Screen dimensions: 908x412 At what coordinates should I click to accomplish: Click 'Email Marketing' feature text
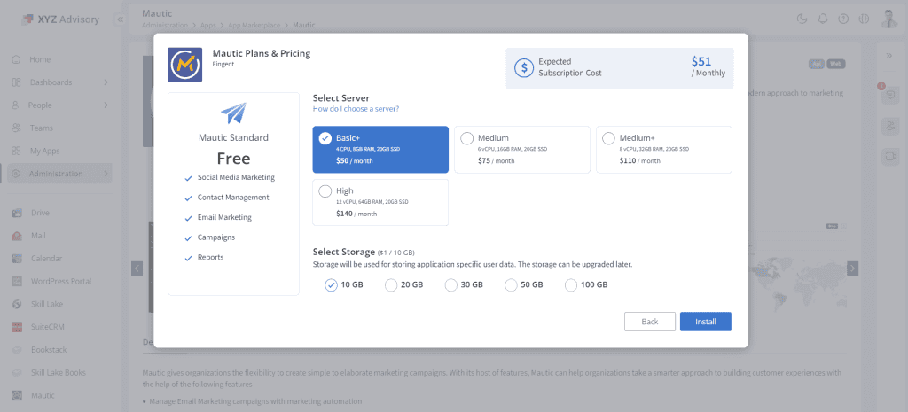pyautogui.click(x=224, y=218)
